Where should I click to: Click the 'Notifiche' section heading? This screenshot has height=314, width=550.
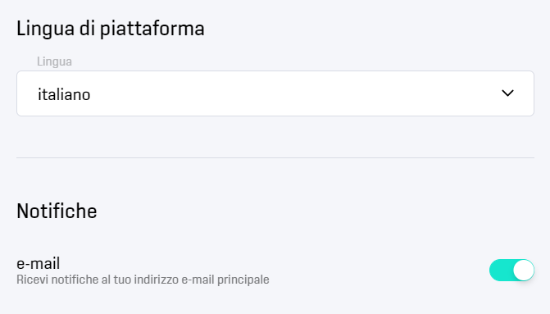[57, 212]
